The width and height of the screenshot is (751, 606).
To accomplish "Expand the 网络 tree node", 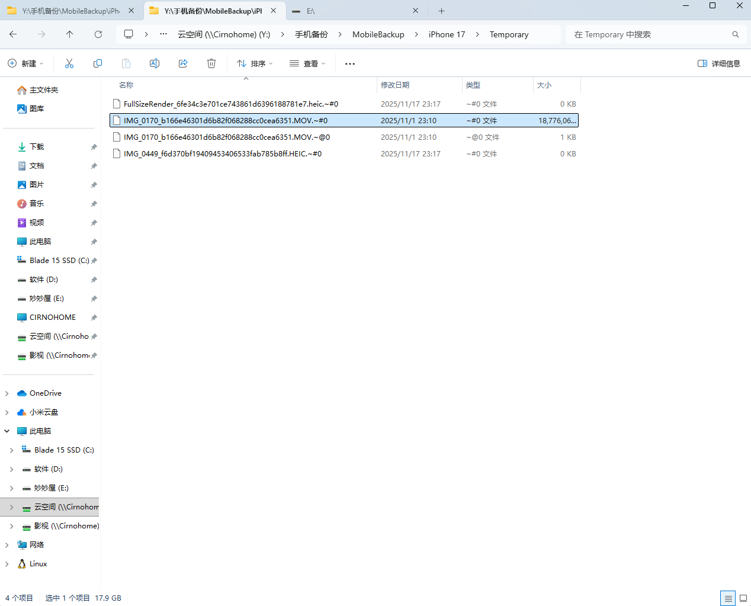I will point(7,545).
